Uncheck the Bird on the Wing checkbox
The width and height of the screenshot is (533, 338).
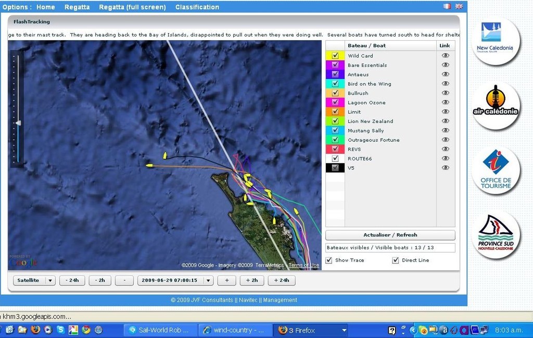335,83
